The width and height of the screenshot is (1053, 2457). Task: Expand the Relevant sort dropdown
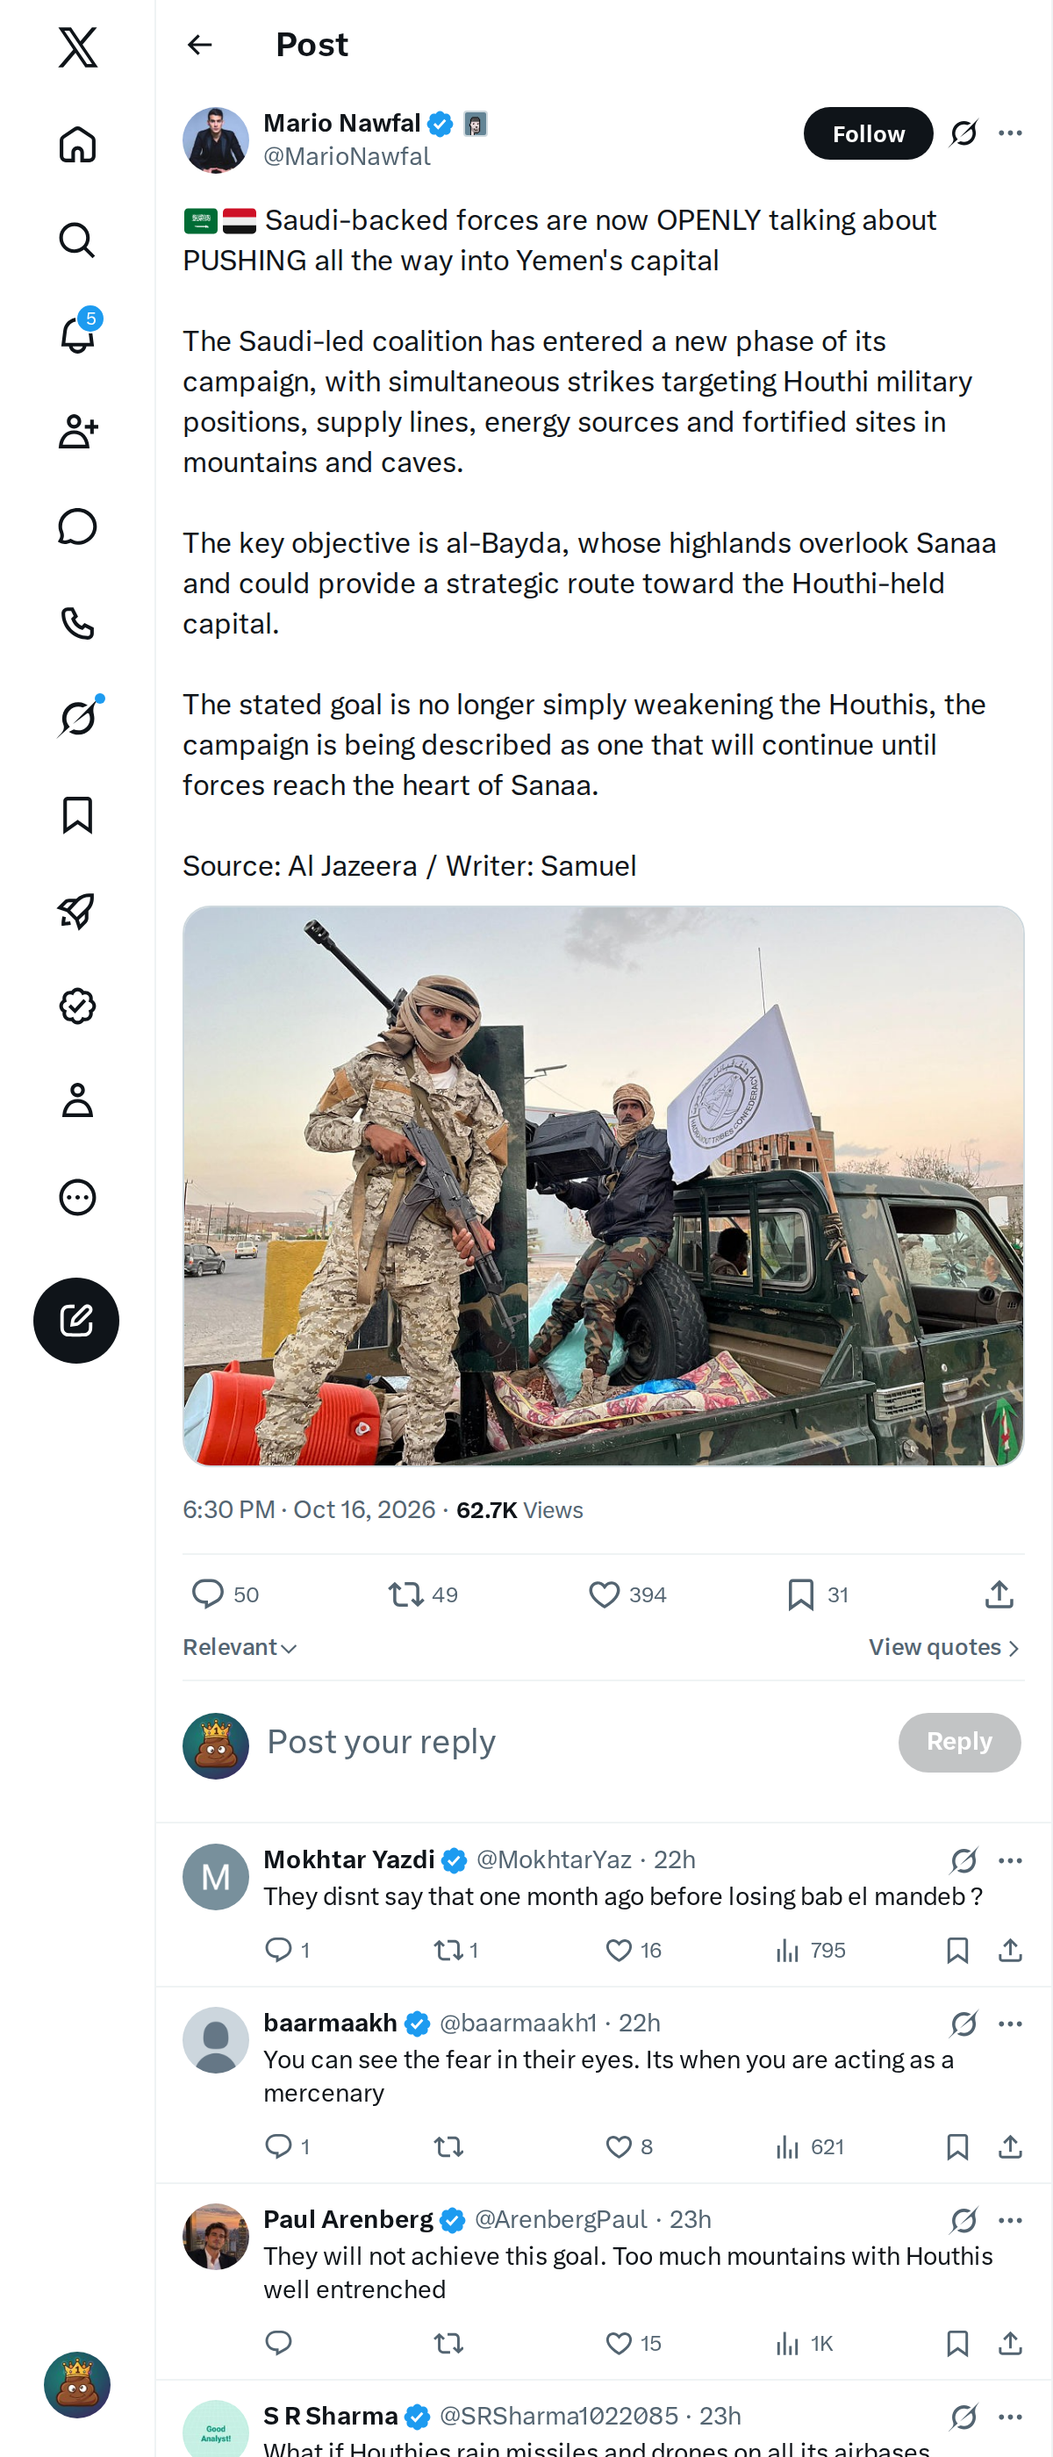(240, 1647)
